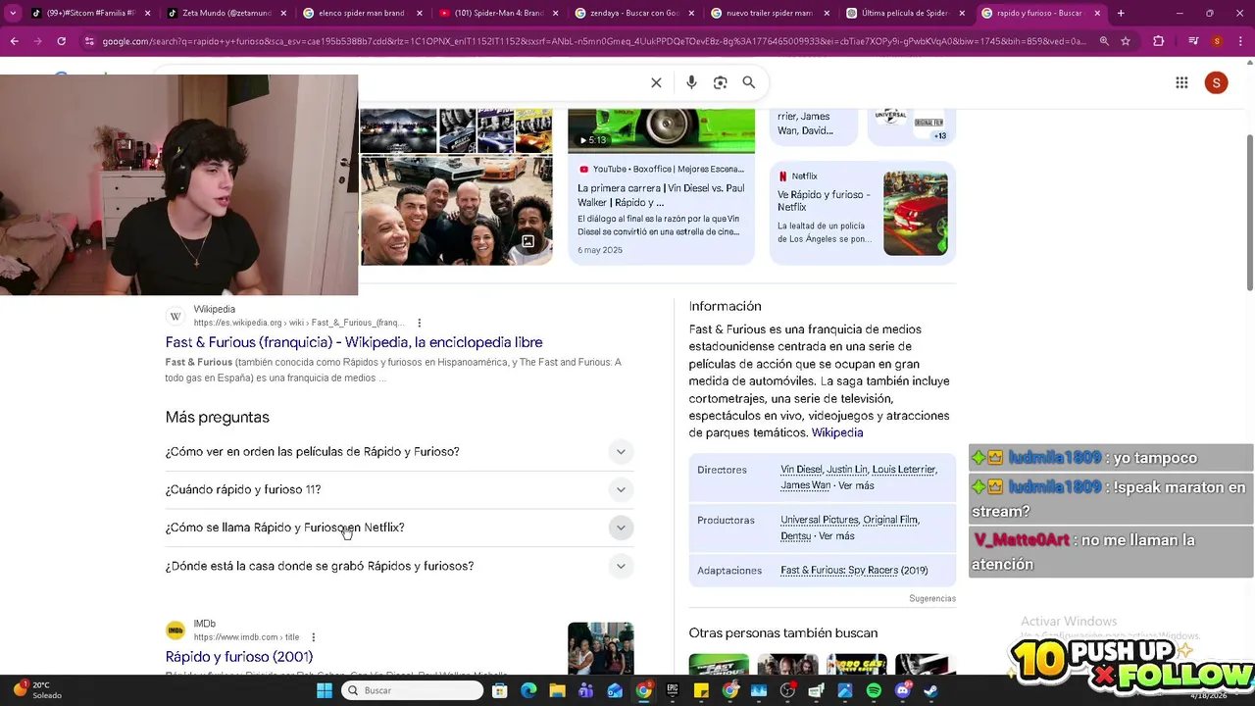Click the magnifier search submit icon
The width and height of the screenshot is (1255, 706).
[749, 82]
